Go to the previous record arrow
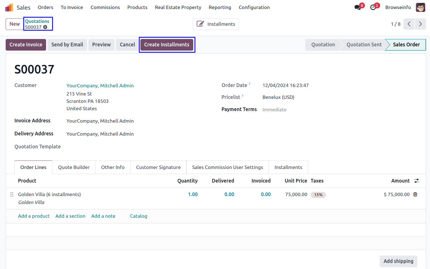The width and height of the screenshot is (430, 269). [409, 24]
